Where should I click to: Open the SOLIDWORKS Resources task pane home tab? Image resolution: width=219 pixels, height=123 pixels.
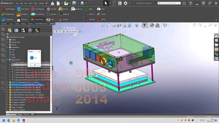tap(216, 36)
